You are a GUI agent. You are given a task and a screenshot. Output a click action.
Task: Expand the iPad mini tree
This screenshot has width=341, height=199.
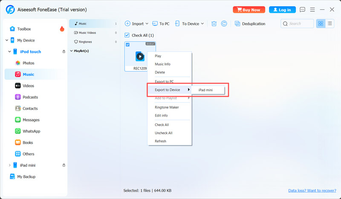pos(9,165)
